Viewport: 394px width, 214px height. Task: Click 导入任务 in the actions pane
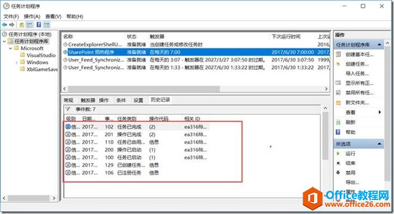click(357, 74)
